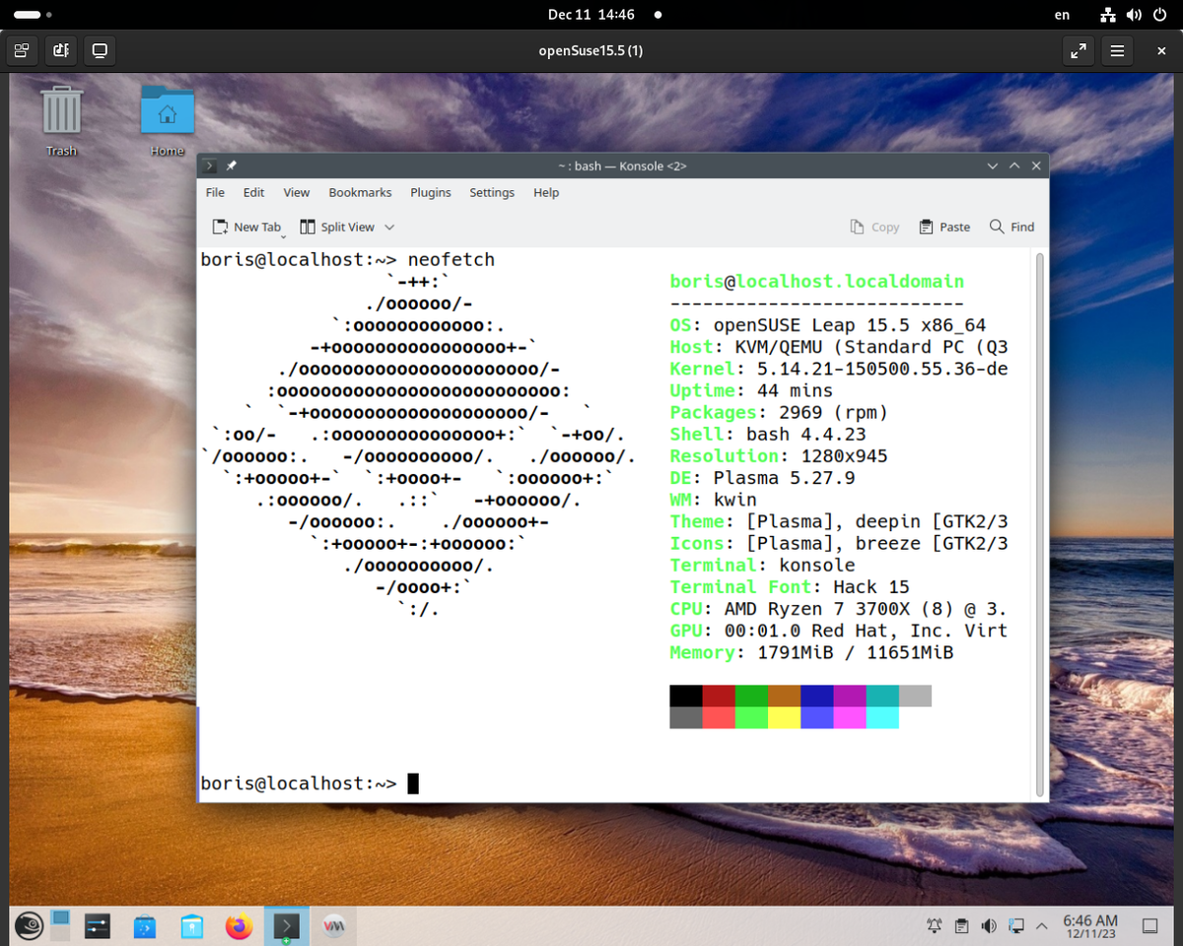Expand the New Tab dropdown arrow
Screen dimensions: 1183x946
coord(284,235)
